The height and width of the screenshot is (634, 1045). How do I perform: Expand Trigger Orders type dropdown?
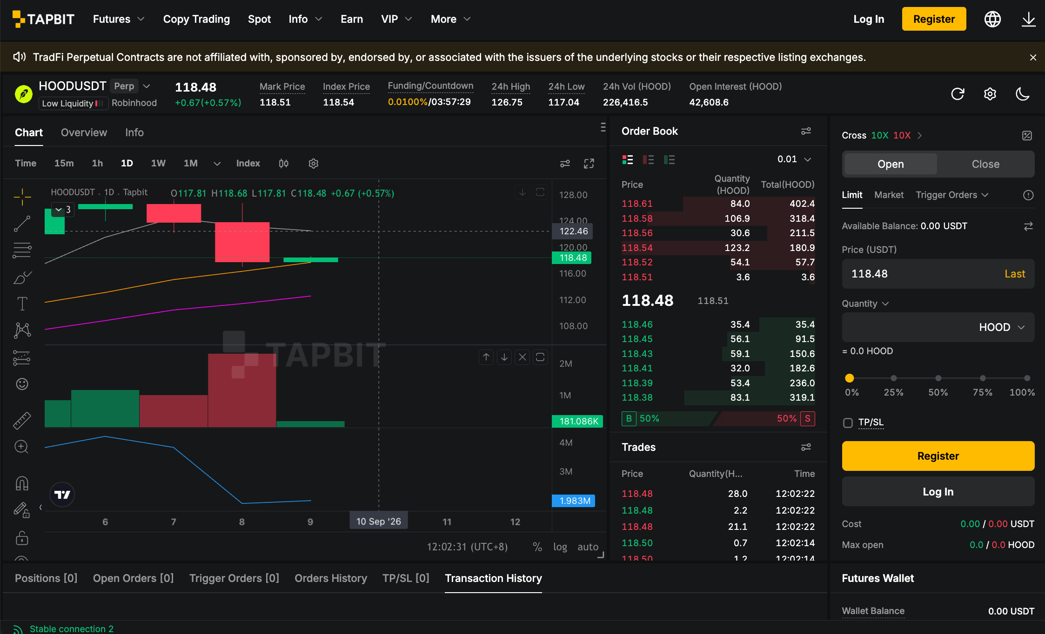(952, 195)
